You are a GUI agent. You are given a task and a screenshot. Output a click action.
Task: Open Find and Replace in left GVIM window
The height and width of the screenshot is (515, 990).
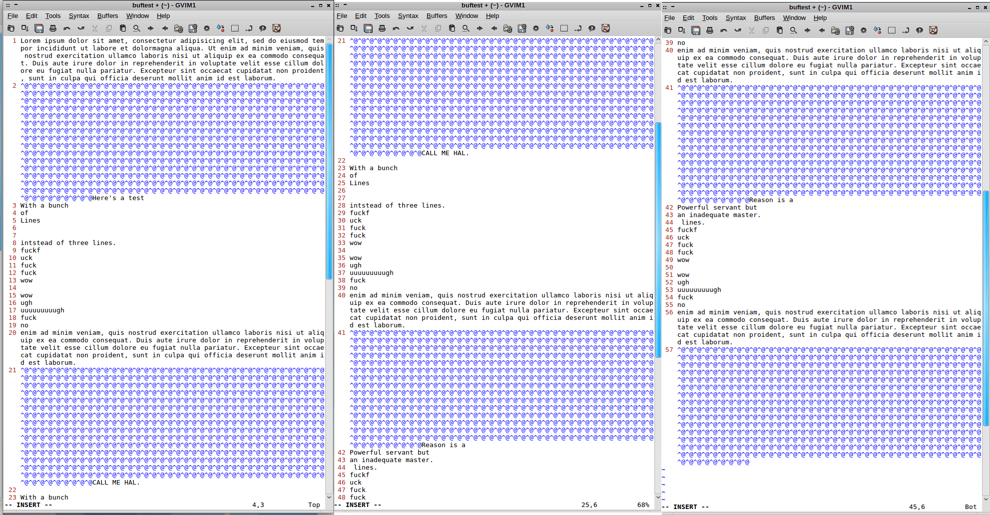click(x=137, y=28)
